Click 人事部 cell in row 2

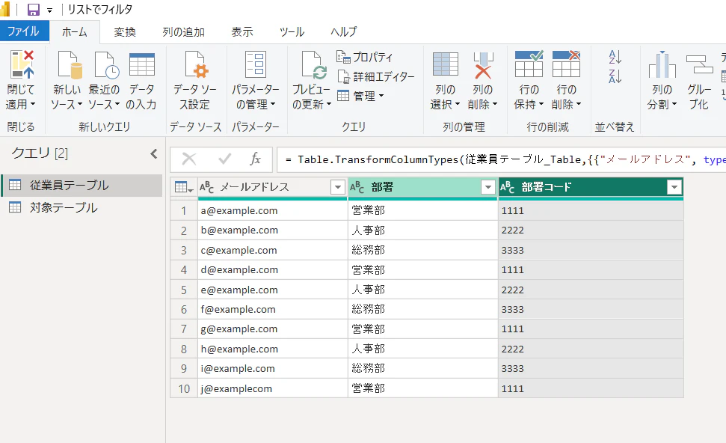422,230
